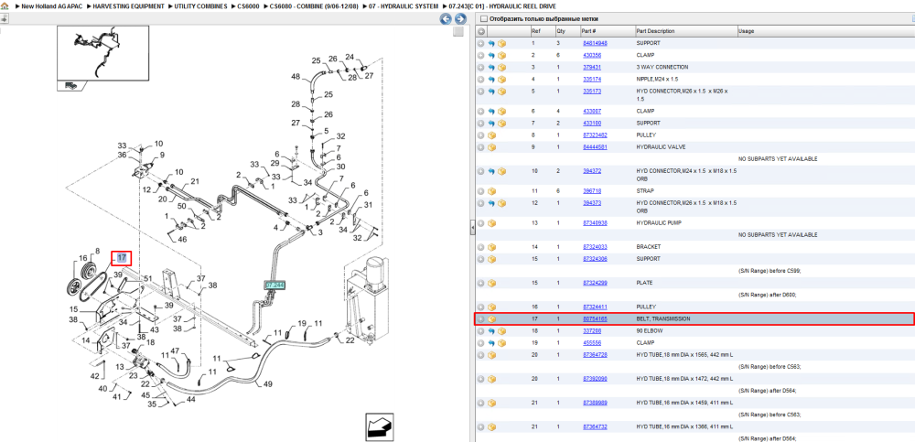Click the 'Usage' column header
The height and width of the screenshot is (442, 915).
[x=747, y=31]
